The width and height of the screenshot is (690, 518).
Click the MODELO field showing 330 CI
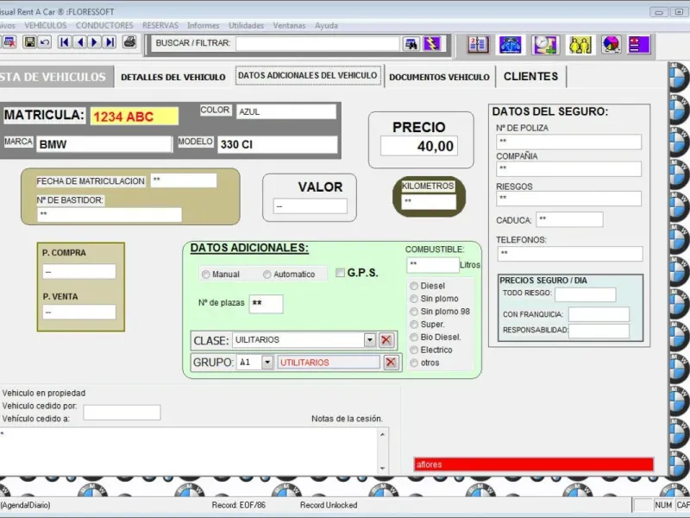point(277,144)
